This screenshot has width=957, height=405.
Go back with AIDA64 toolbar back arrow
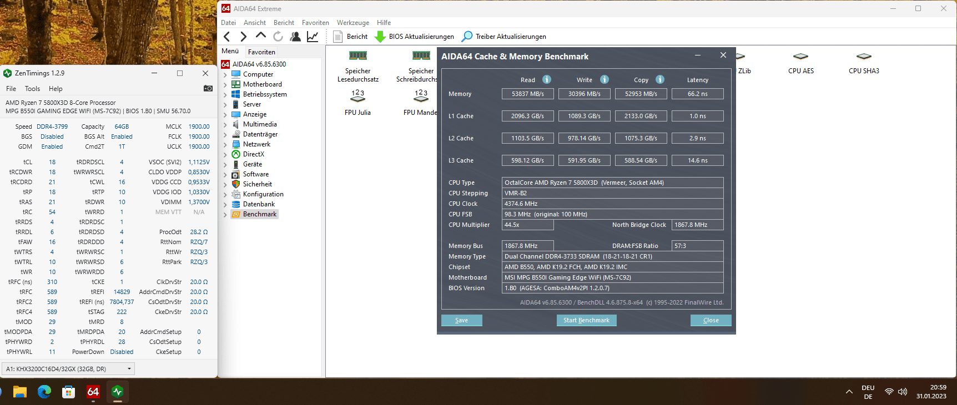(x=226, y=37)
